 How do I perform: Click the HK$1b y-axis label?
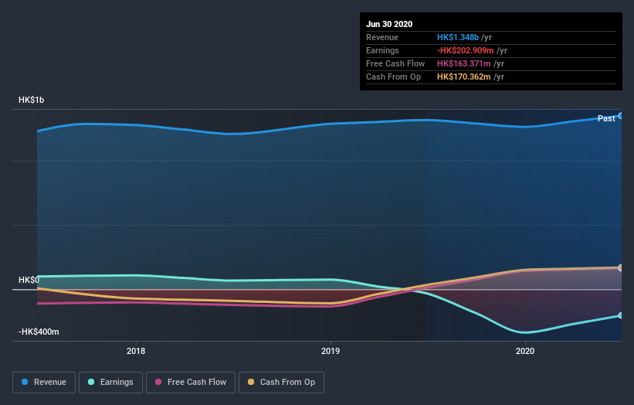coord(31,100)
